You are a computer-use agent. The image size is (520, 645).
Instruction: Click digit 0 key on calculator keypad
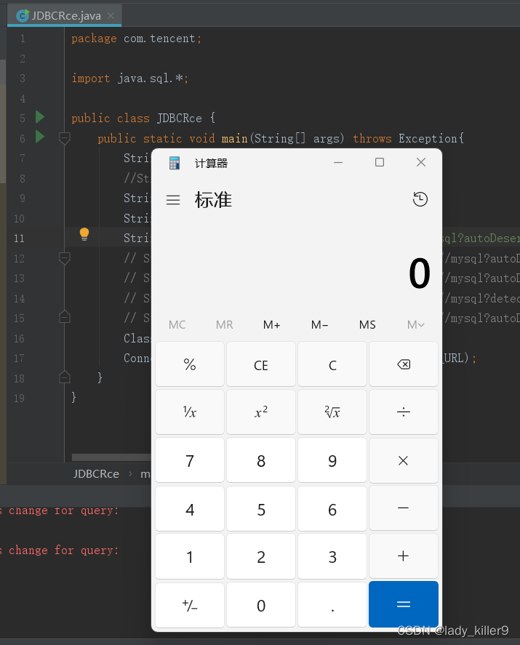pyautogui.click(x=261, y=605)
